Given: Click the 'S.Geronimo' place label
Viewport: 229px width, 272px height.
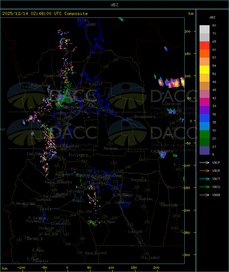Looking at the screenshot, I should pyautogui.click(x=171, y=104).
